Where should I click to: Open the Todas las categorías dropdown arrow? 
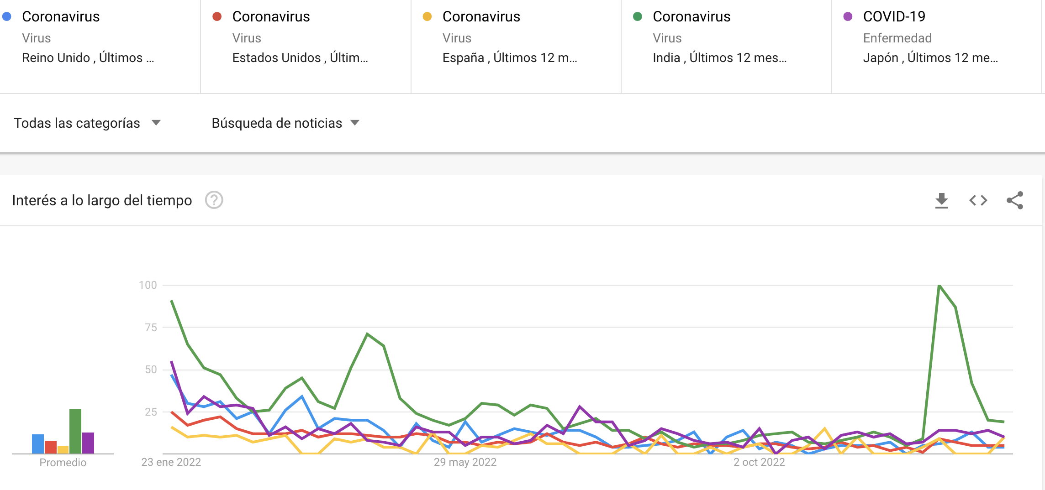click(156, 123)
